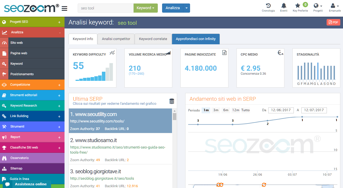Export the analysis with PDF button

click(x=333, y=22)
